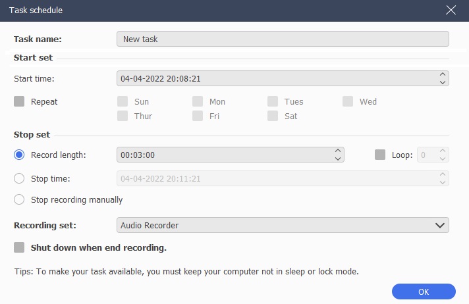469x304 pixels.
Task: Increase Start time with up arrow
Action: 443,74
